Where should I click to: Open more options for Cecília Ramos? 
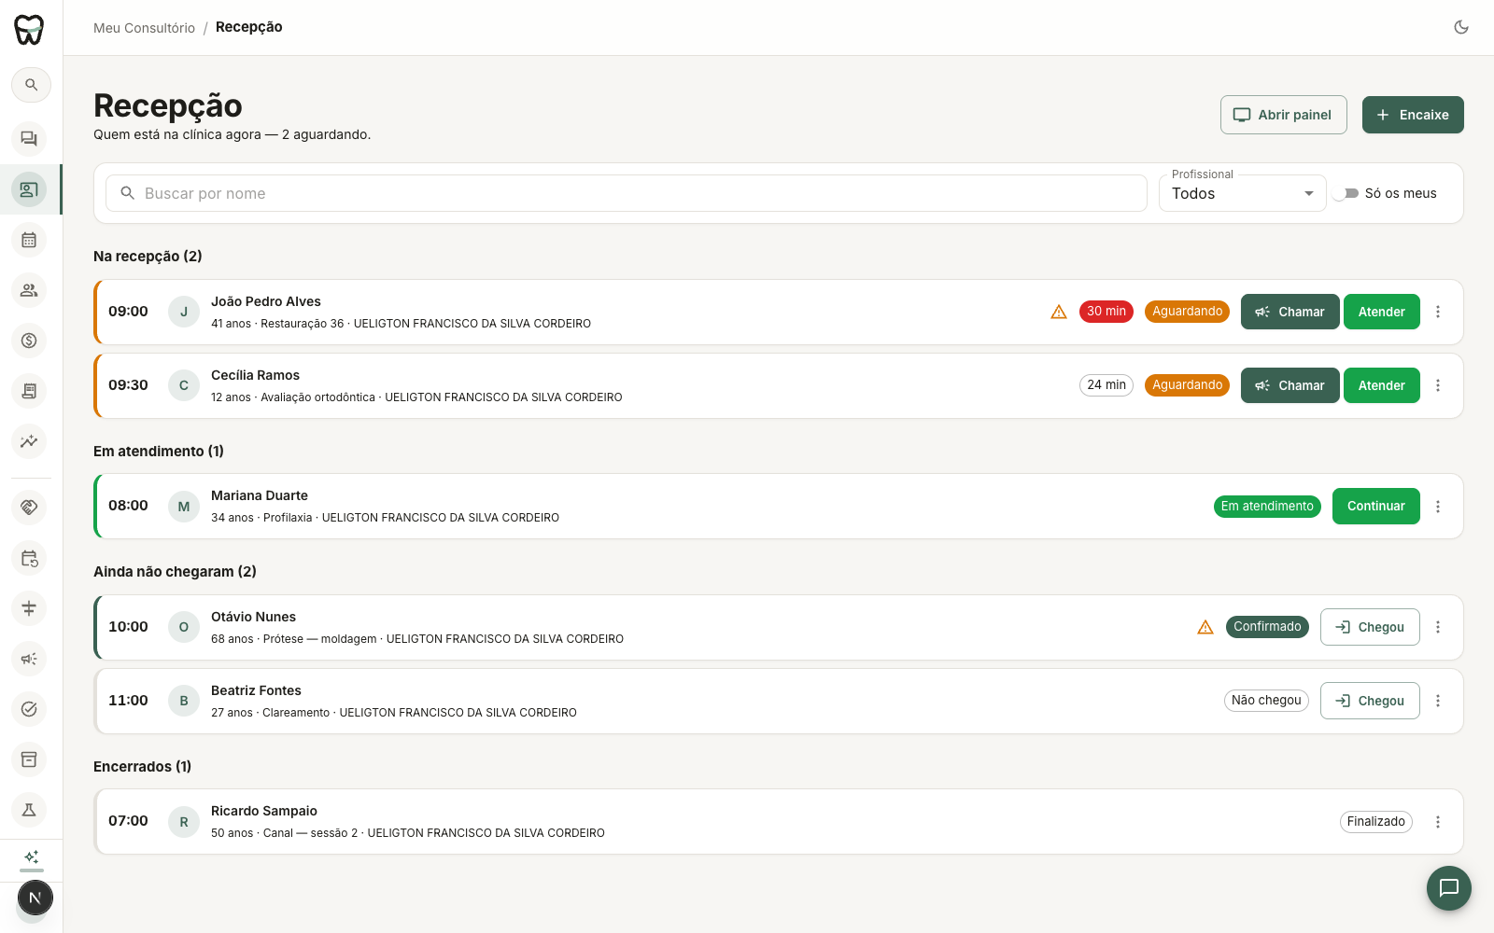[1438, 385]
